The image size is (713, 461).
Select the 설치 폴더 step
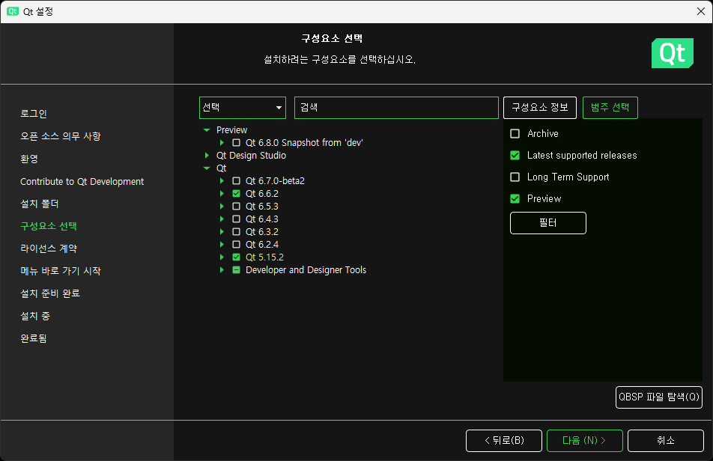(40, 204)
